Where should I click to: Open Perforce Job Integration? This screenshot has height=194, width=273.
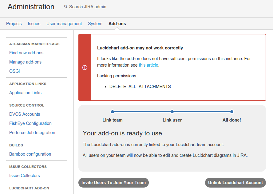[x=32, y=133]
